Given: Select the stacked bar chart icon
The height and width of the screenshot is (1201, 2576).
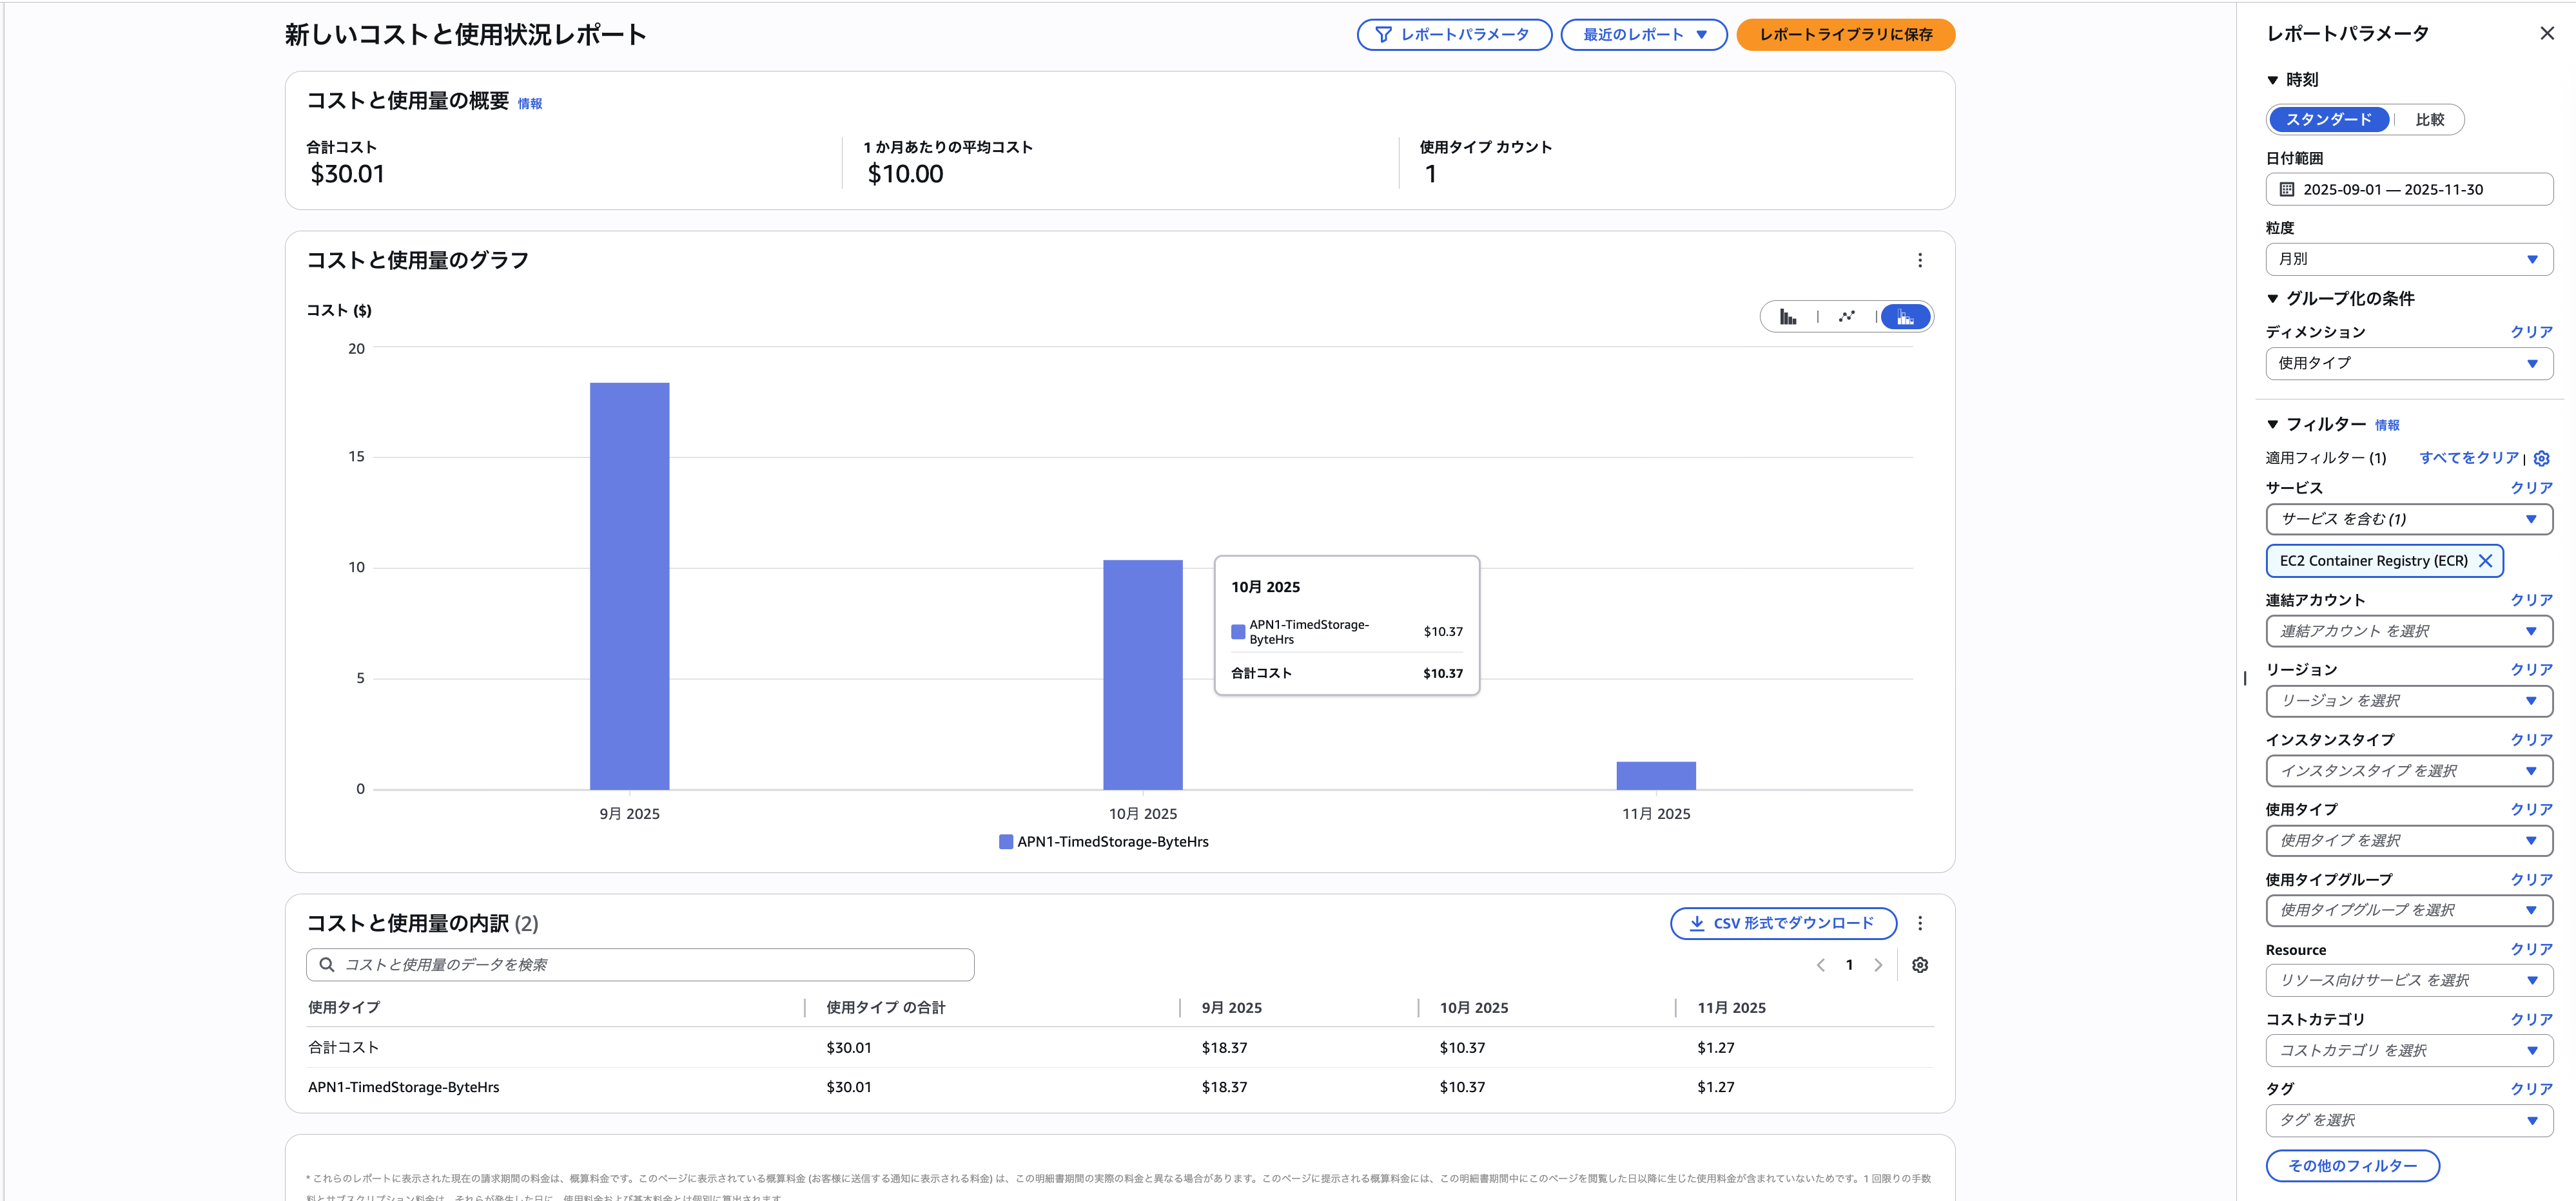Looking at the screenshot, I should (x=1905, y=317).
